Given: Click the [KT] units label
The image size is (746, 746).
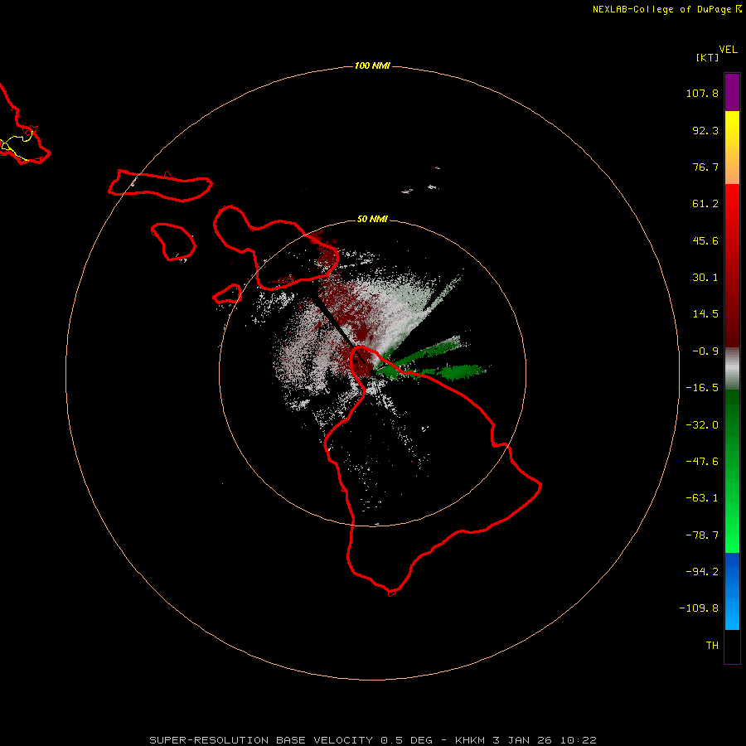Looking at the screenshot, I should coord(707,57).
